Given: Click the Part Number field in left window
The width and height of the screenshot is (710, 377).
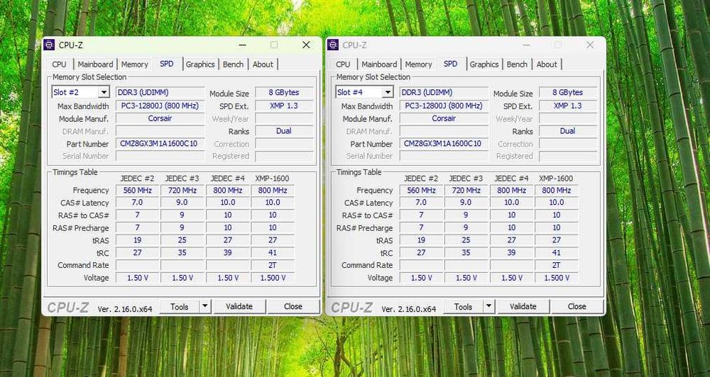Looking at the screenshot, I should pos(160,144).
